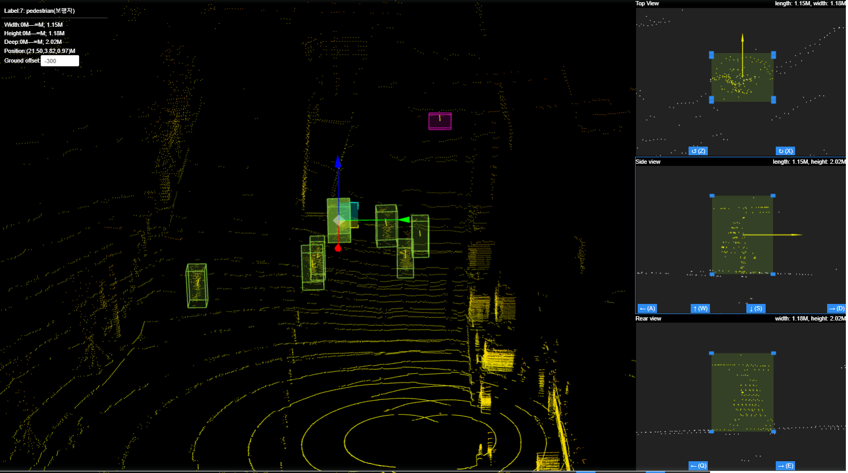The height and width of the screenshot is (473, 848).
Task: Click top-right handle in Side view box
Action: pyautogui.click(x=773, y=196)
